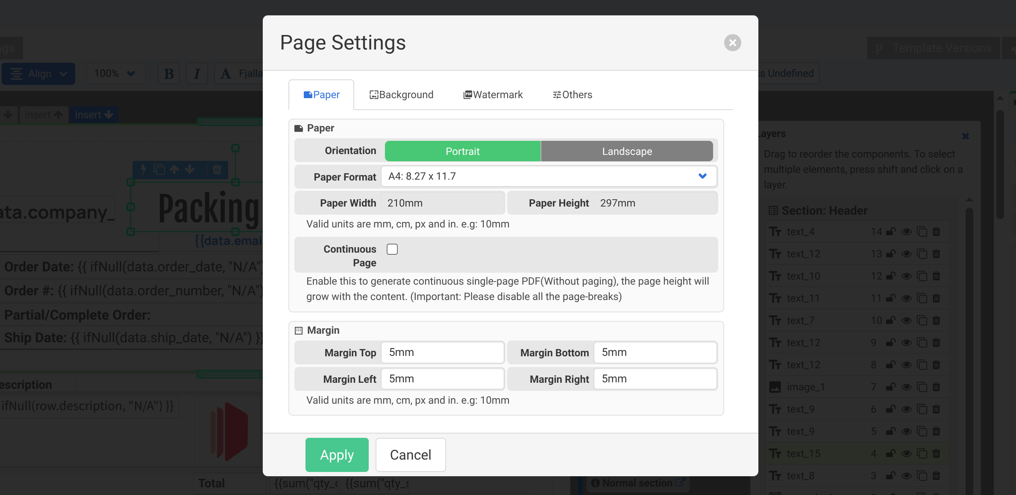Viewport: 1016px width, 495px height.
Task: Open the Paper Format dropdown
Action: (x=549, y=176)
